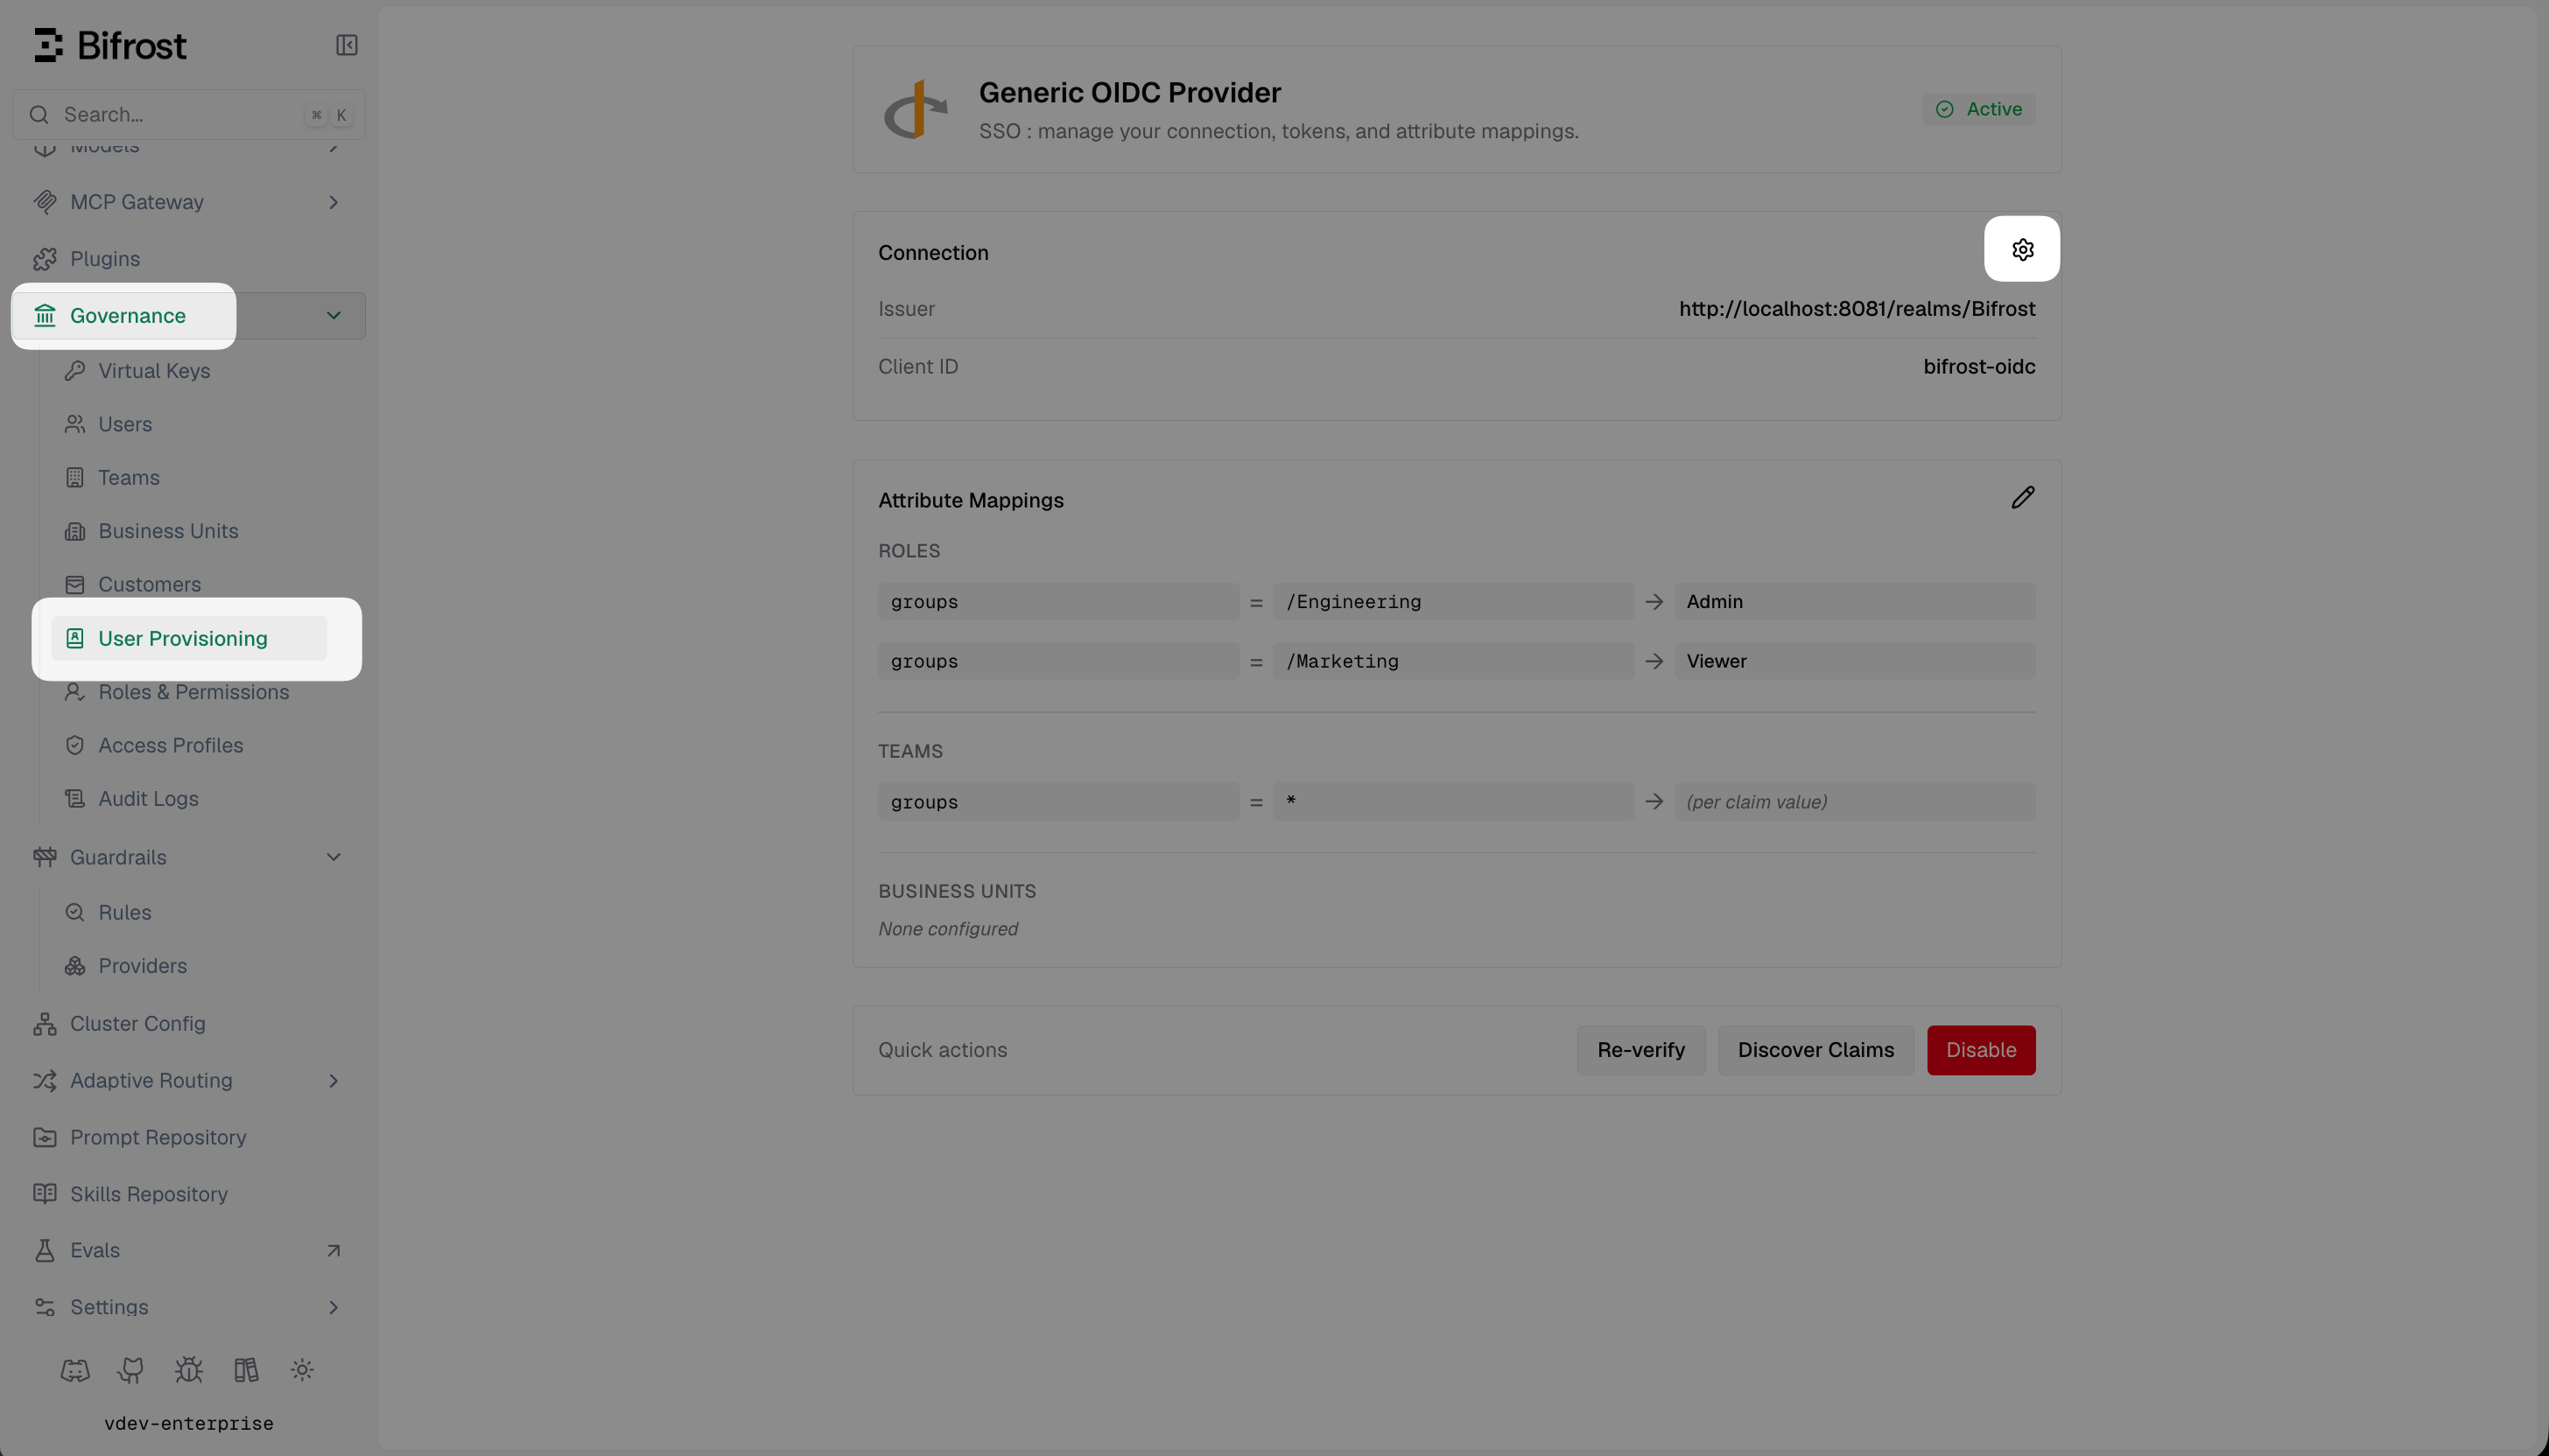
Task: Click the MCP Gateway icon
Action: (x=45, y=202)
